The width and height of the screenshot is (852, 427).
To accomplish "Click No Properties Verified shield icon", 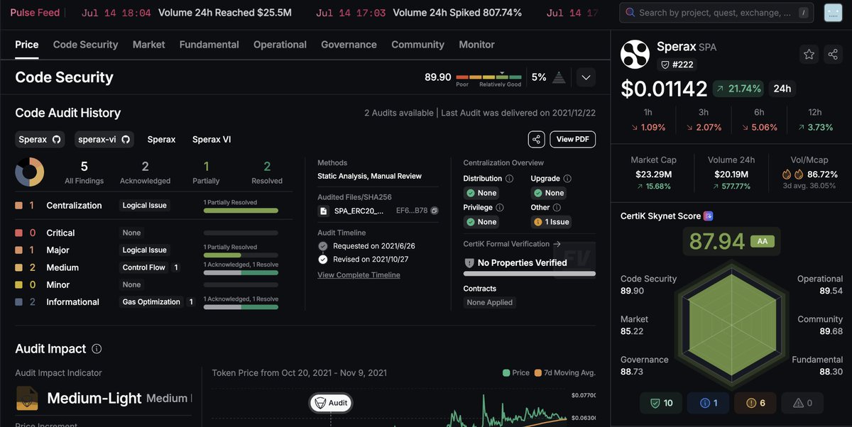I will [x=469, y=263].
